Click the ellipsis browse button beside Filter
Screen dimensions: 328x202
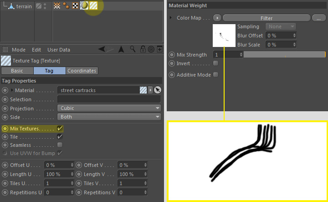[x=318, y=18]
